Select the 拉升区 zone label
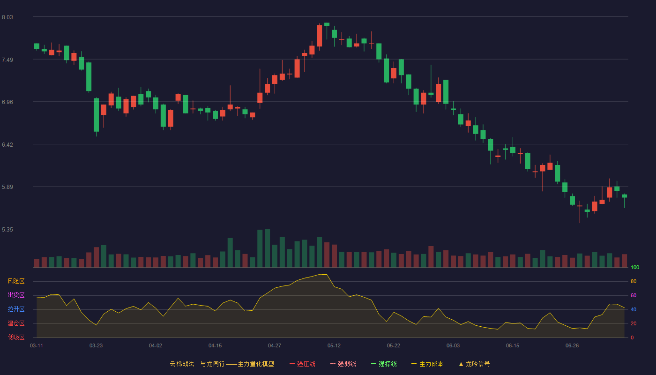656x375 pixels. [16, 309]
